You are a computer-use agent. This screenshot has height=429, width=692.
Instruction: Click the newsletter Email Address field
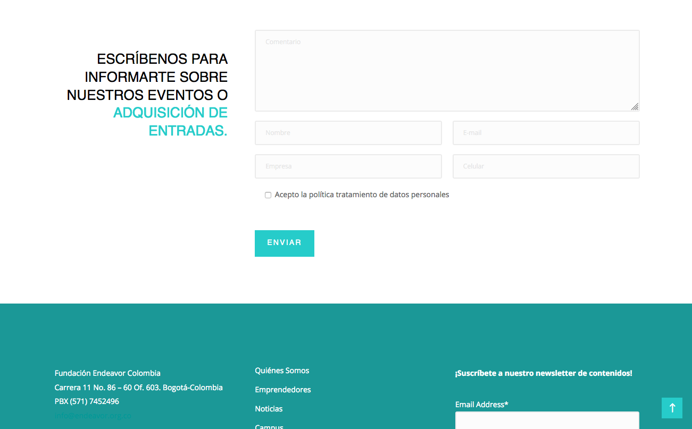[x=547, y=420]
